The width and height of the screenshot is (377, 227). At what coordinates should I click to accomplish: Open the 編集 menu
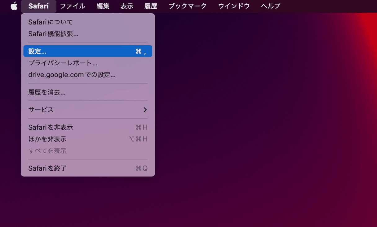pyautogui.click(x=103, y=6)
